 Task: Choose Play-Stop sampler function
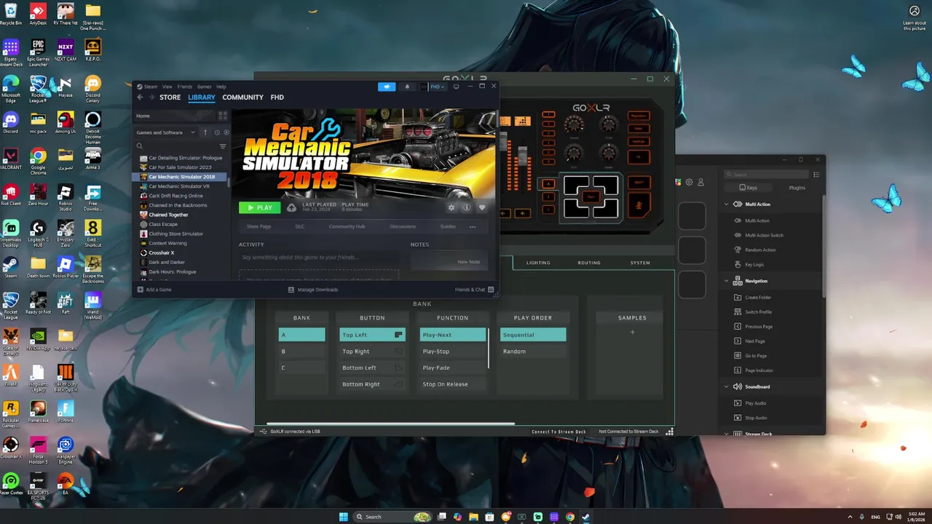(452, 352)
